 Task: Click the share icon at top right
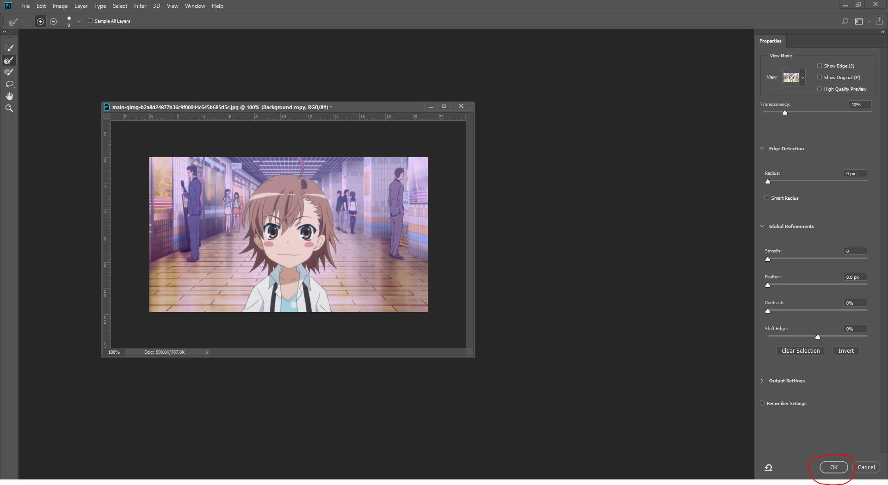(x=879, y=21)
